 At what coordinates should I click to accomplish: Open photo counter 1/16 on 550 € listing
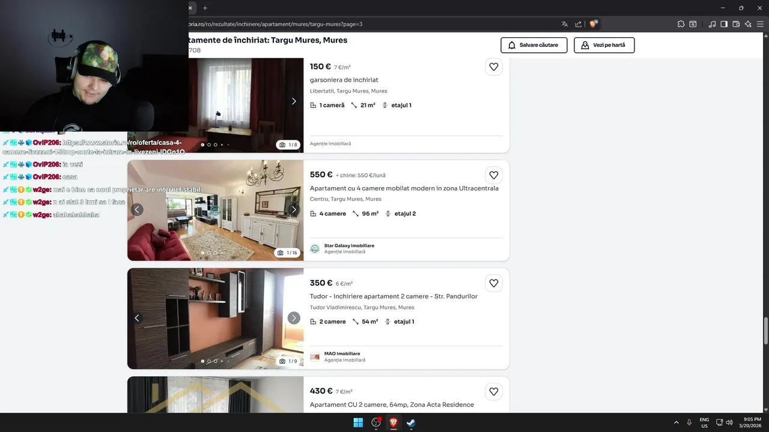click(x=288, y=253)
